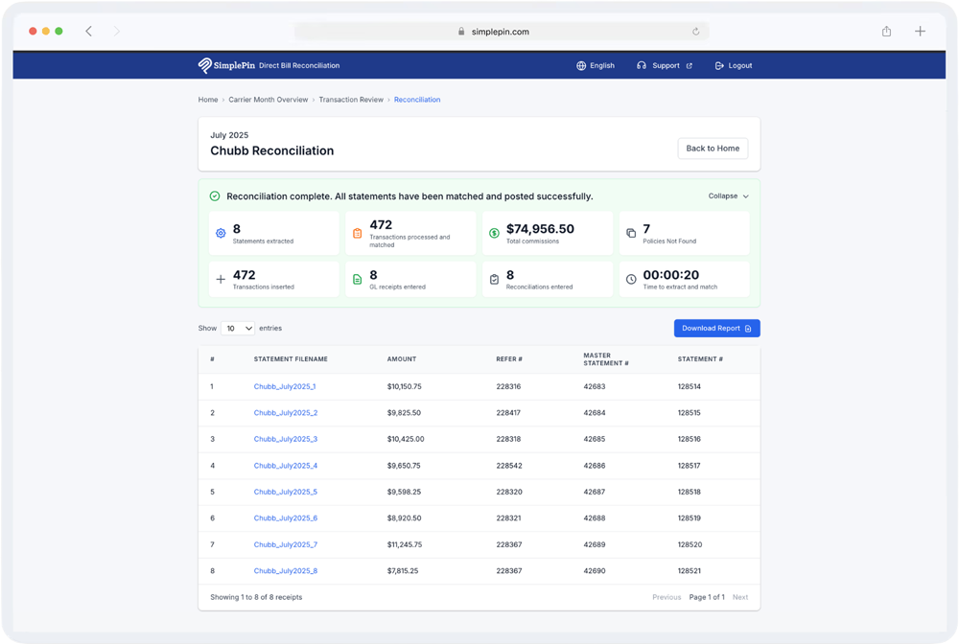Click the Previous pagination link

tap(667, 598)
